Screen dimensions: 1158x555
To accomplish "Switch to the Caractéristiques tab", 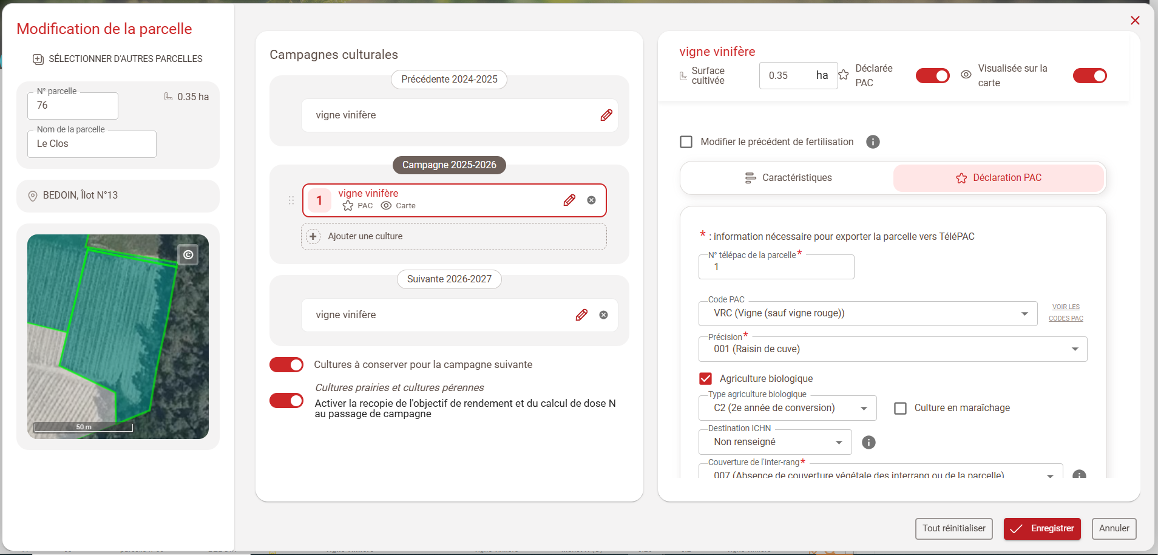I will pos(787,178).
